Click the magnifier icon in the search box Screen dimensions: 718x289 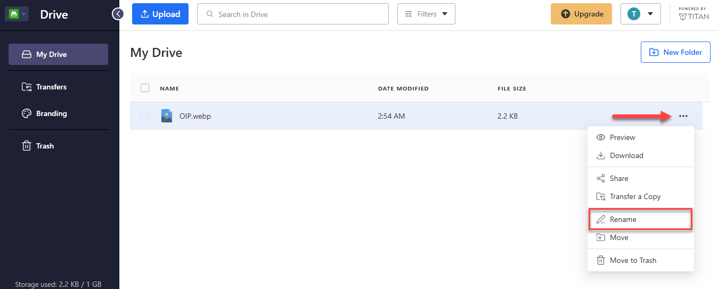(209, 14)
